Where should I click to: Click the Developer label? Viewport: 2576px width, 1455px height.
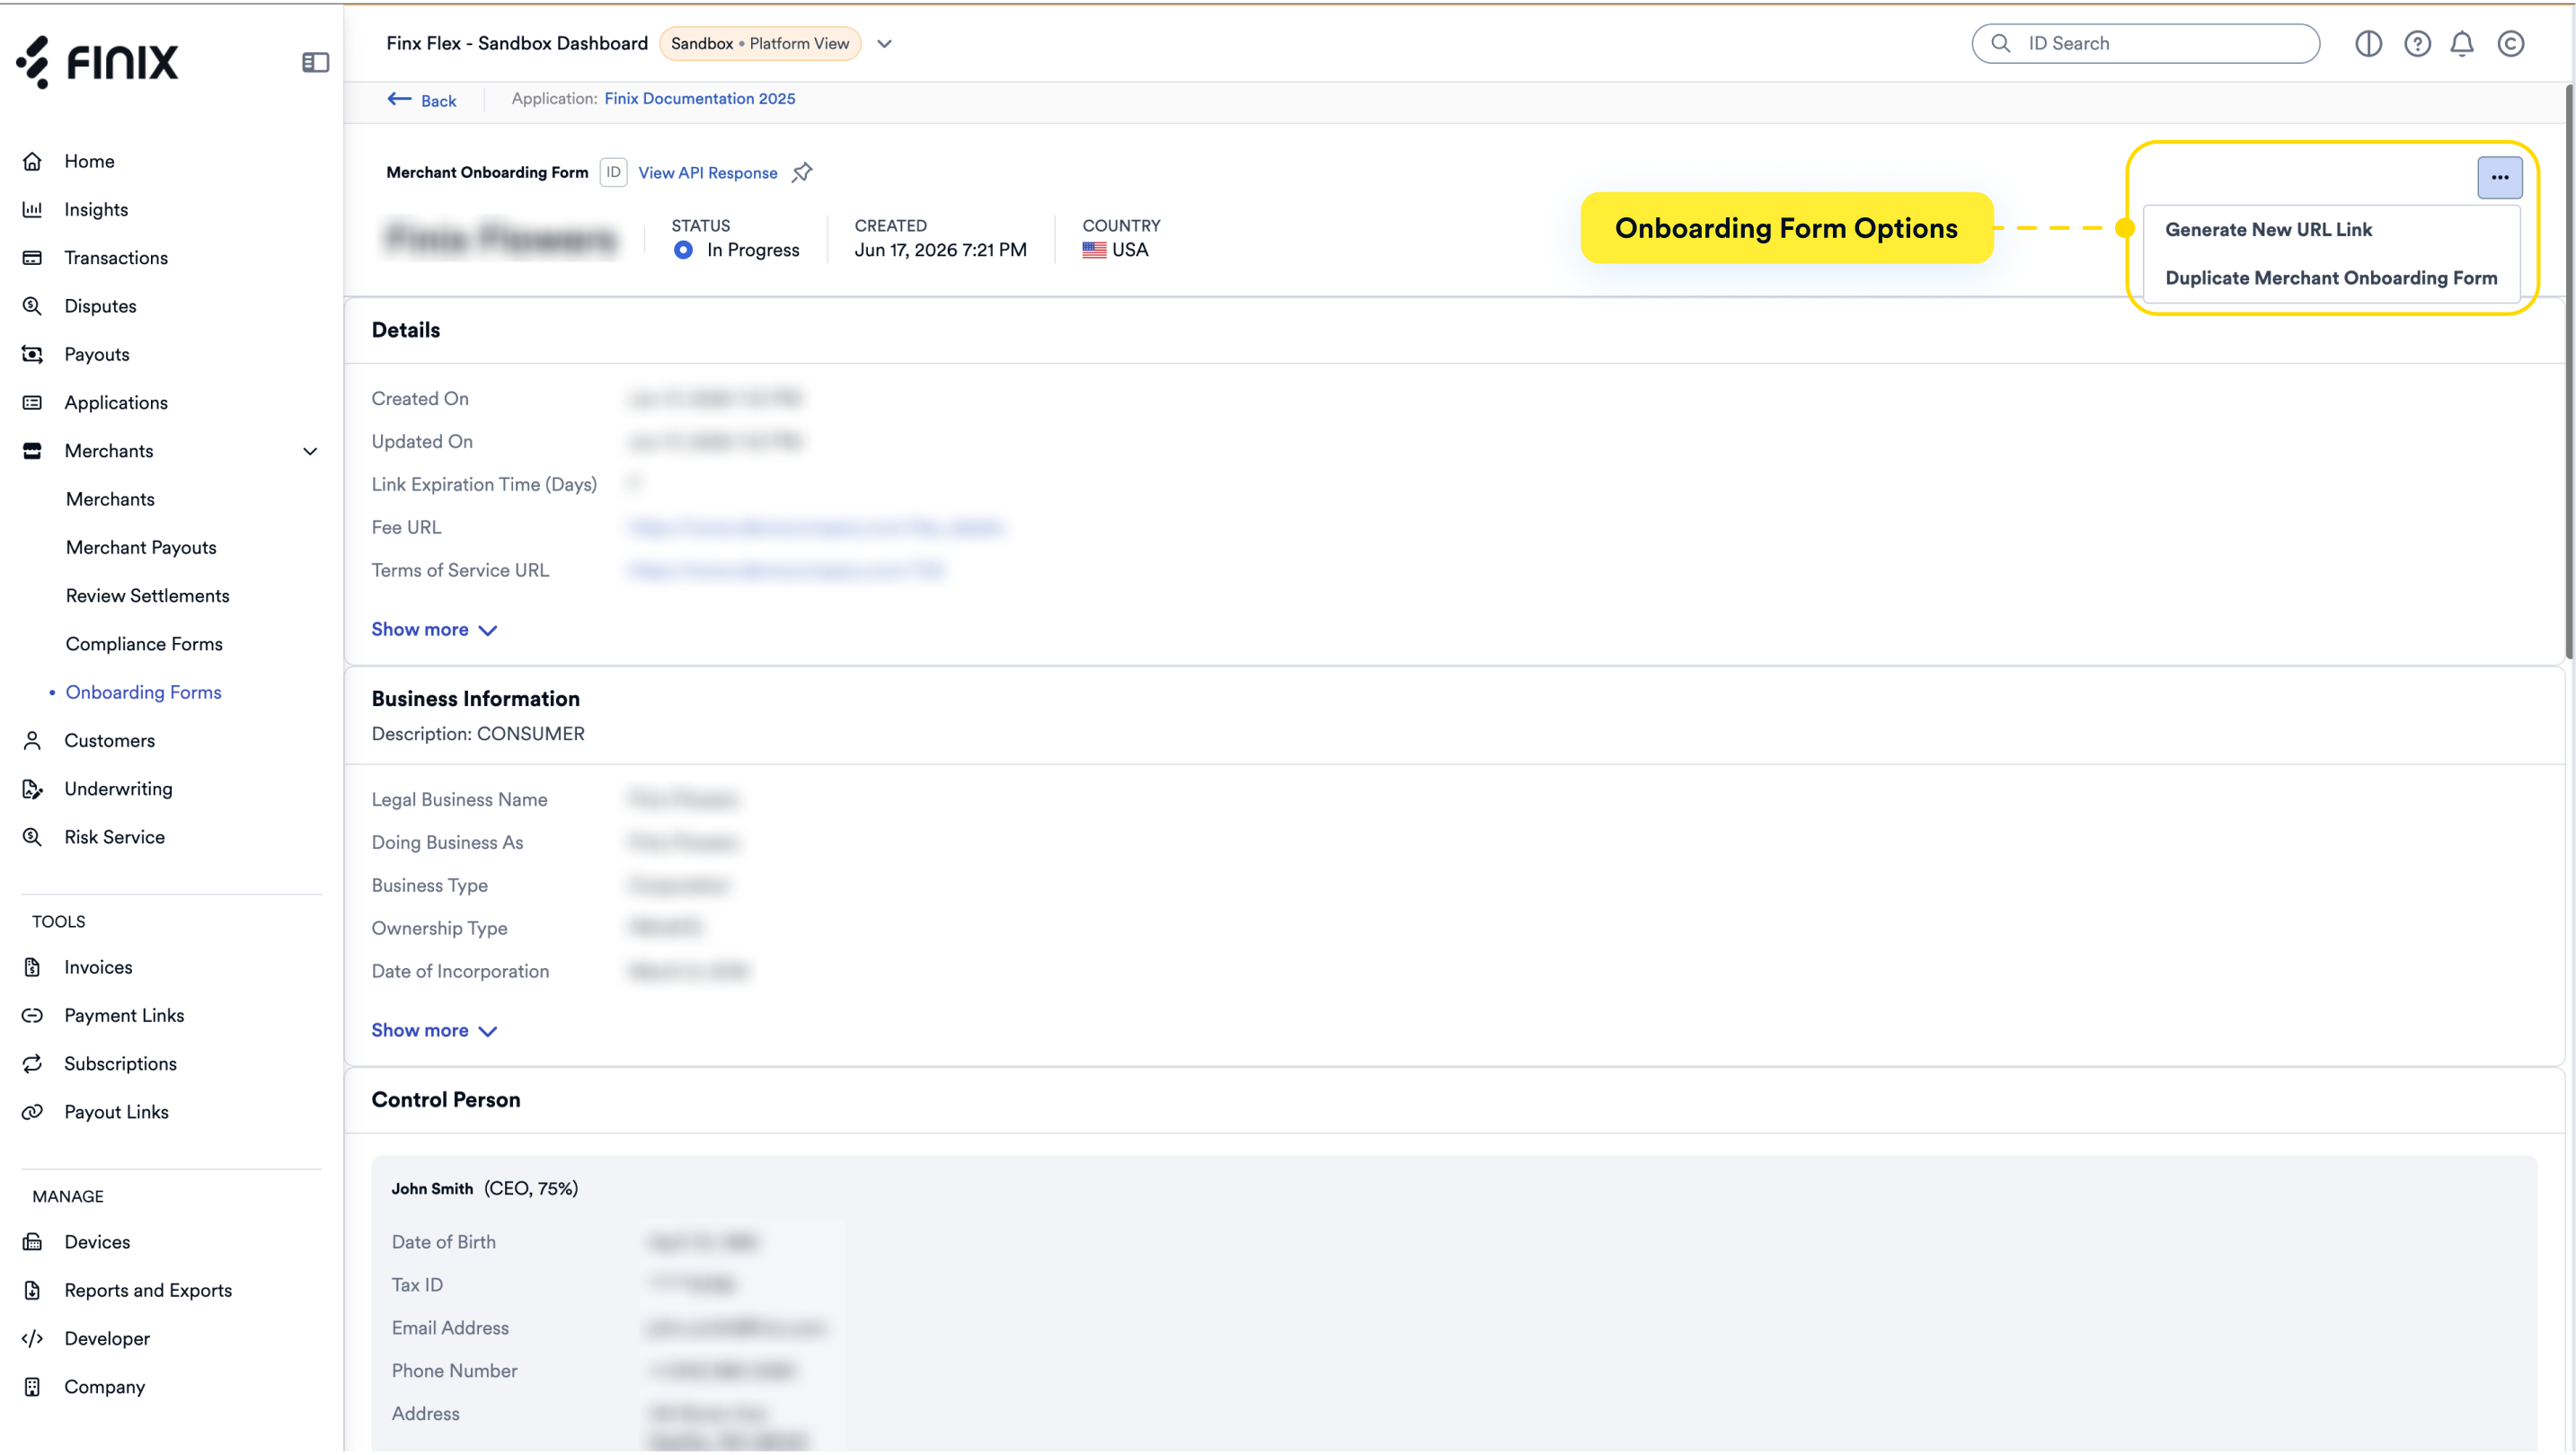pos(107,1338)
